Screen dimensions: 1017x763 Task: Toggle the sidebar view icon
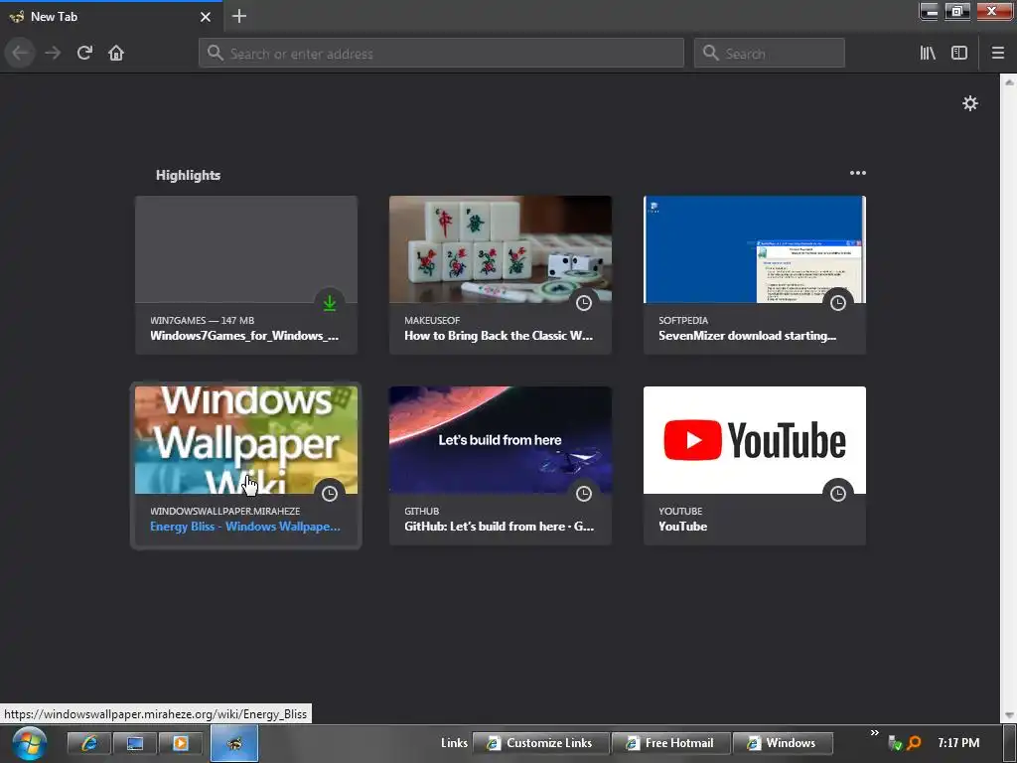tap(959, 54)
